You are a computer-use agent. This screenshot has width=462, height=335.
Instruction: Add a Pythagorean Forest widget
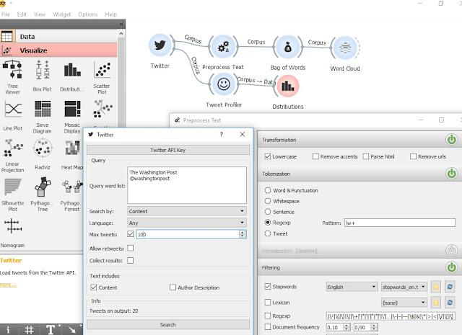tap(71, 195)
